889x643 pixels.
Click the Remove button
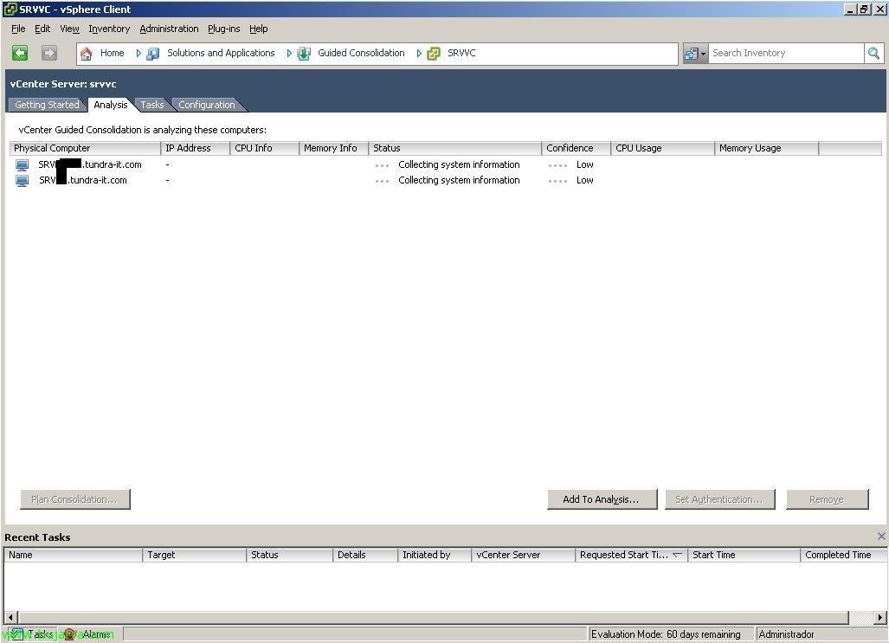(827, 499)
